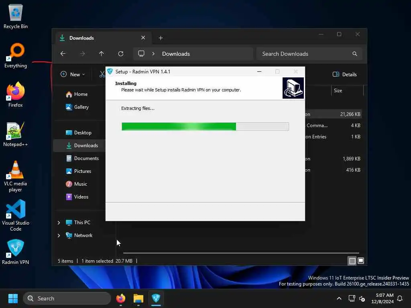Open Firefox from the taskbar

pos(120,298)
